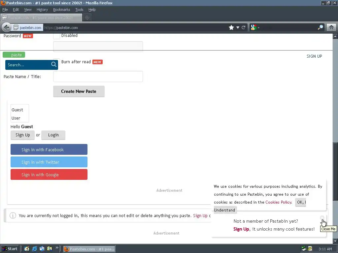Click Sign Up link in not-logged-in notice
This screenshot has height=253, width=338.
point(200,215)
